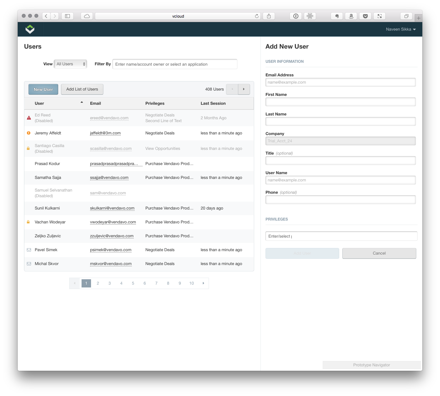Click the Vendavo logo icon

point(30,29)
